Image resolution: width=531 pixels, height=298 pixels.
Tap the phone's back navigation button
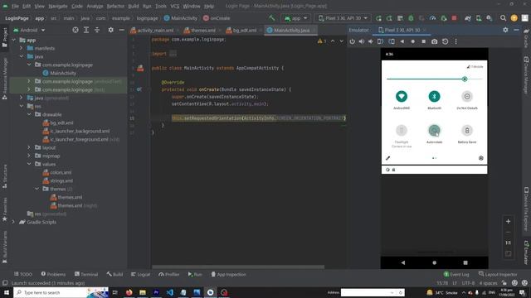tap(402, 262)
